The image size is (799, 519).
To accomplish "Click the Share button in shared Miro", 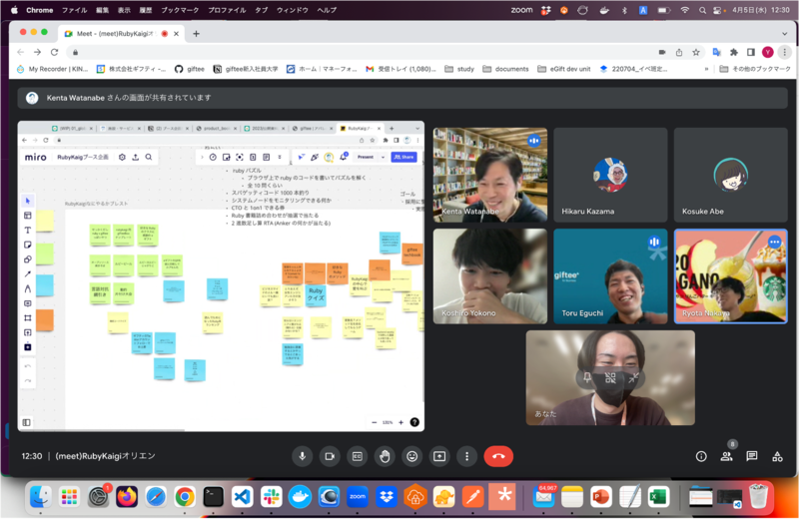I will [x=404, y=157].
